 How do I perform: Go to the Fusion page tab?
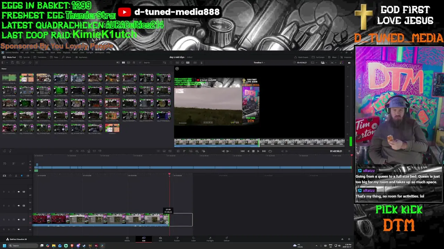coord(177,239)
